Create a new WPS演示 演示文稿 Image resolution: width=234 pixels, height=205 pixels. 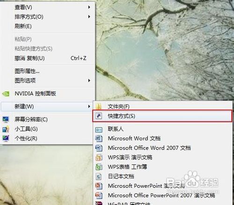click(162, 157)
